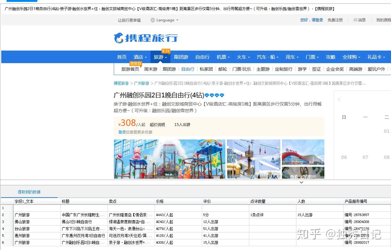The height and width of the screenshot is (250, 391).
Task: Select 爱玩户外 in the sub navigation
Action: pyautogui.click(x=376, y=69)
